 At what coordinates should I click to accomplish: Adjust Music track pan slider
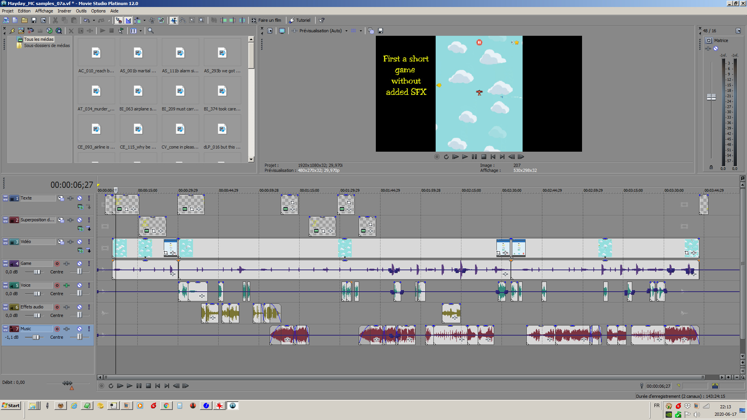79,337
